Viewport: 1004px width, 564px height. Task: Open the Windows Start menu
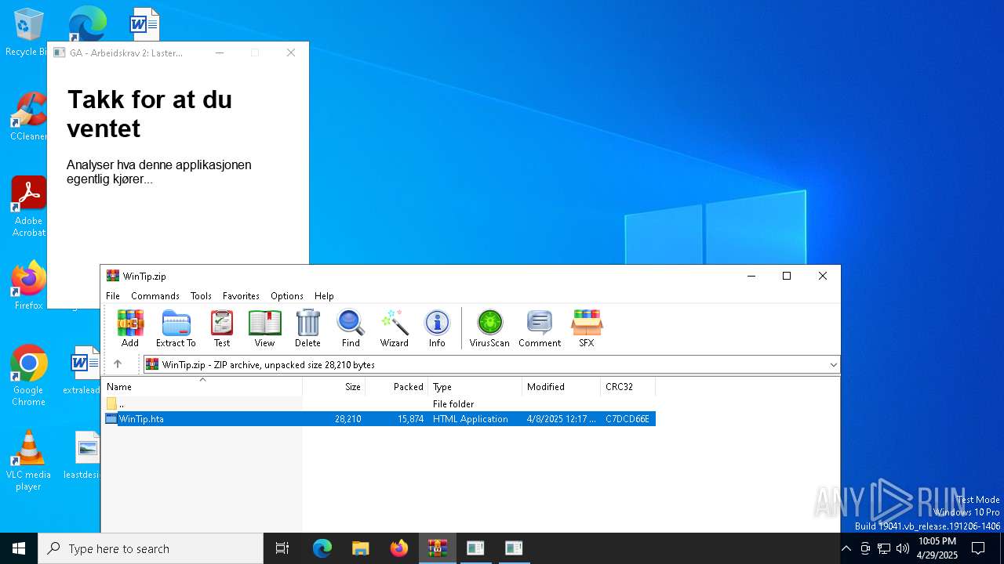(19, 548)
